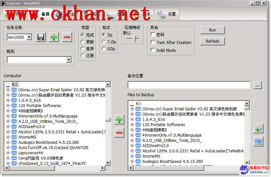Click the K:\ drive icon in Files to Backup

pos(132,104)
